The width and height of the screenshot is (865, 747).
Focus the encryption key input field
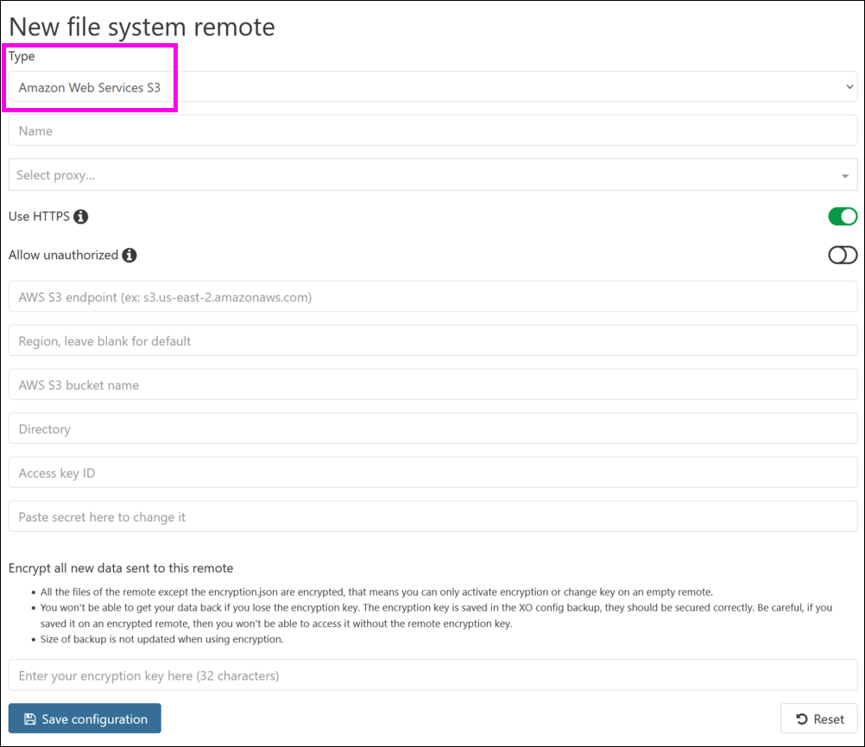pos(432,675)
